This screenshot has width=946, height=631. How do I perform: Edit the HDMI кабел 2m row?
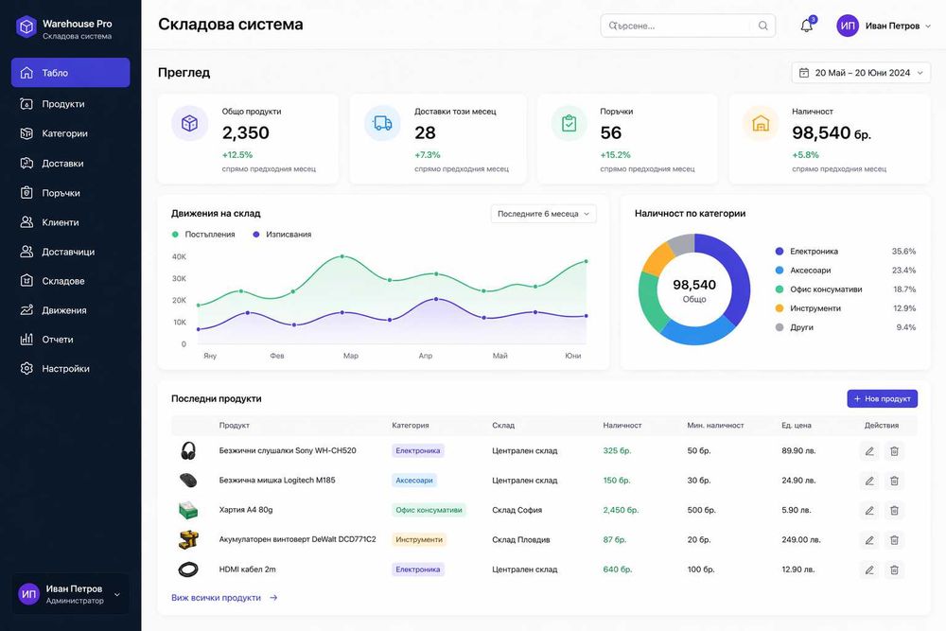[x=869, y=570]
